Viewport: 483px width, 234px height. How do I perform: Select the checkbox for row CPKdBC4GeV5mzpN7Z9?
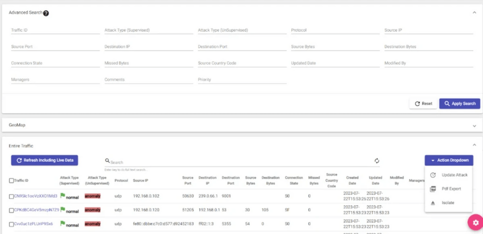[x=11, y=210]
